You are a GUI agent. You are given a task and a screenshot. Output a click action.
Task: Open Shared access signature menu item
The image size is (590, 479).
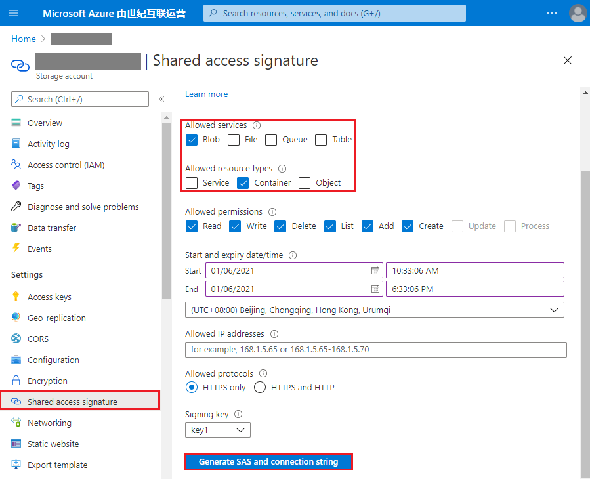(80, 402)
